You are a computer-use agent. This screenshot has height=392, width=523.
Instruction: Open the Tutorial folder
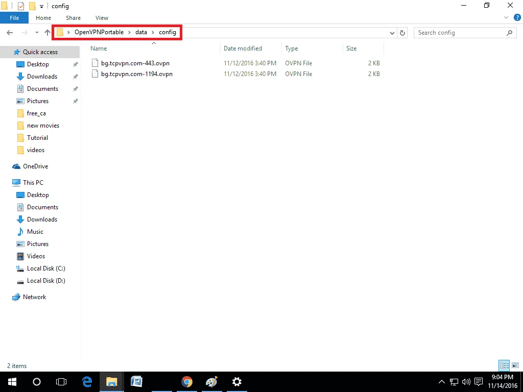coord(37,138)
